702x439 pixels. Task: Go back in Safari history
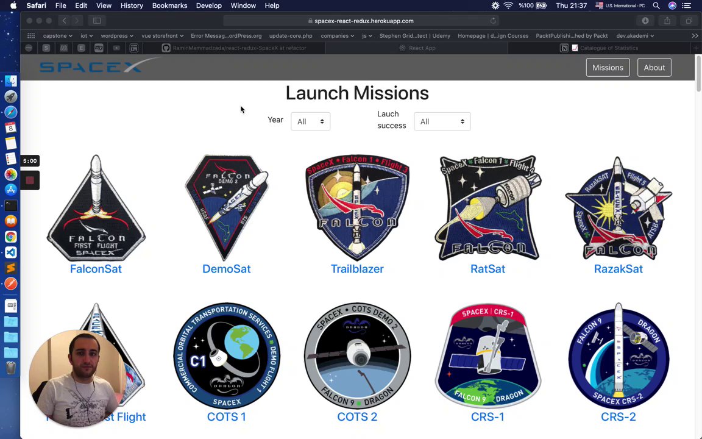[65, 21]
